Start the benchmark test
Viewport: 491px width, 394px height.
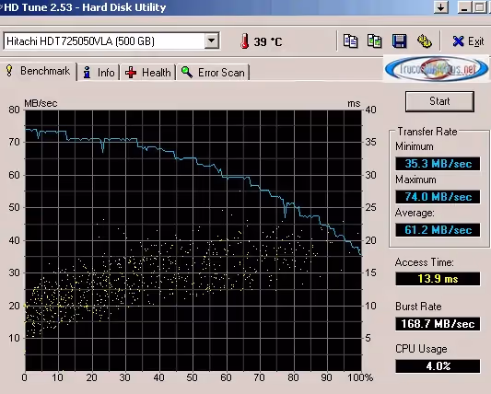439,101
